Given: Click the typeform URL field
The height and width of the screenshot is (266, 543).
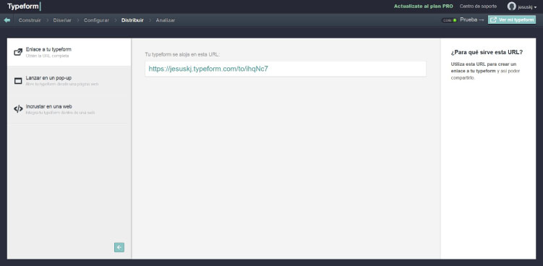Looking at the screenshot, I should (x=286, y=69).
